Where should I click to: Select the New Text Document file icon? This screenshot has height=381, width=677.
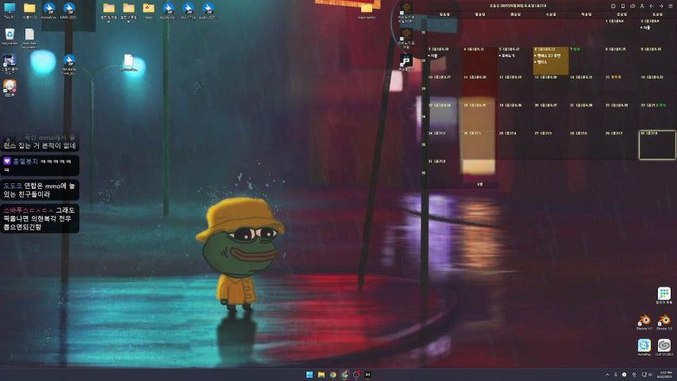click(x=29, y=38)
